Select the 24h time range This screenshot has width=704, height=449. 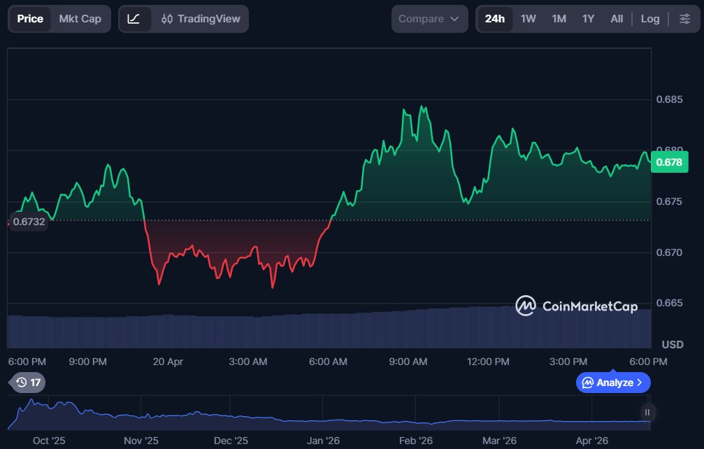click(x=494, y=19)
